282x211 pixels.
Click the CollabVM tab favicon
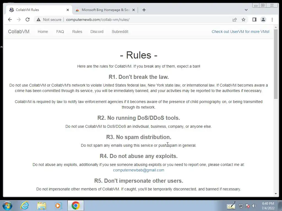tap(12, 10)
